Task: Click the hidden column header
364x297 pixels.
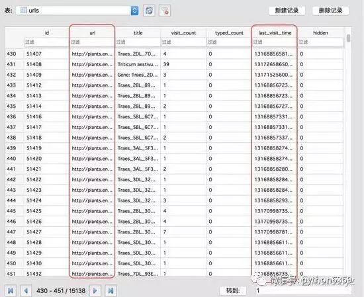Action: click(x=320, y=33)
